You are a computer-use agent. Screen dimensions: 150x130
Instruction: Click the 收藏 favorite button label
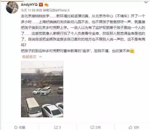22,127
